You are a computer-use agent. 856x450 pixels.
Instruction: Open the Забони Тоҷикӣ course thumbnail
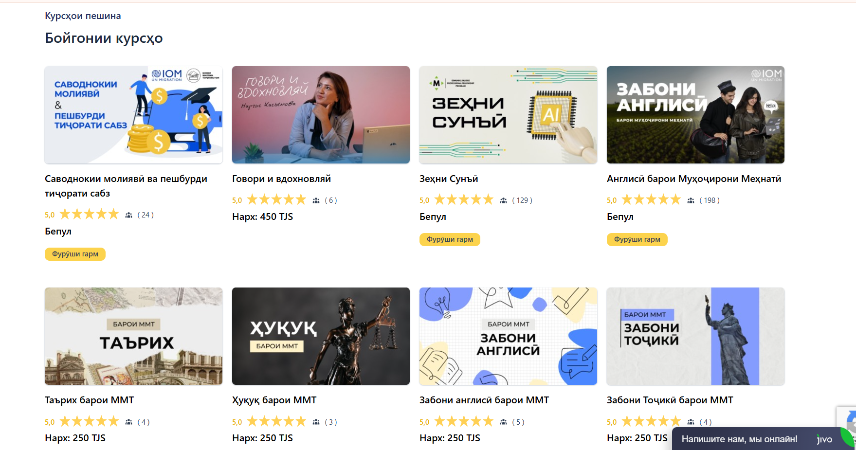tap(695, 336)
